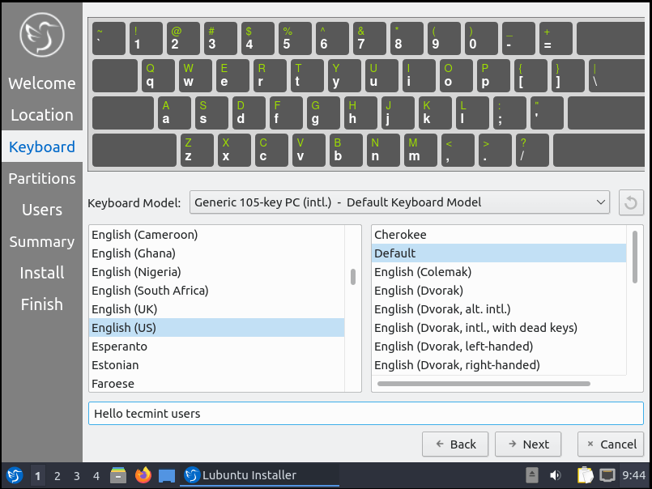Open the volume speaker tray icon
This screenshot has width=652, height=489.
555,475
